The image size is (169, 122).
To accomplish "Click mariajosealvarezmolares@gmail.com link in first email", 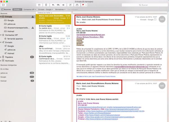I will pos(91,35).
